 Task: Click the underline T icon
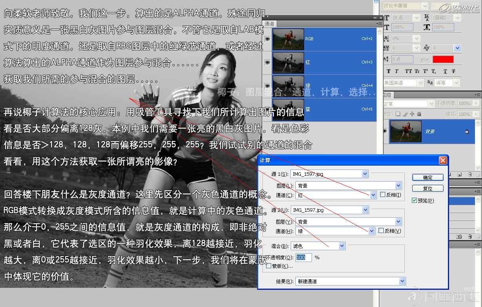tap(445, 71)
